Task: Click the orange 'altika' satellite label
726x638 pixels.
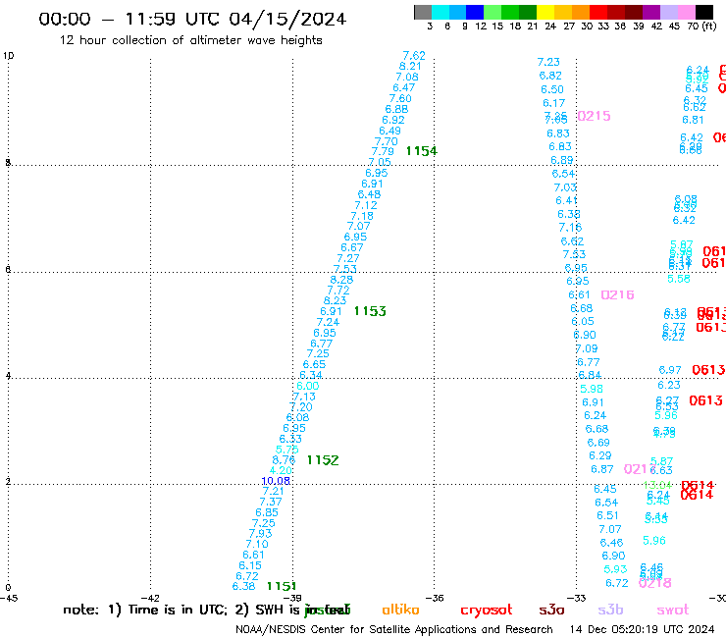Action: (x=400, y=610)
